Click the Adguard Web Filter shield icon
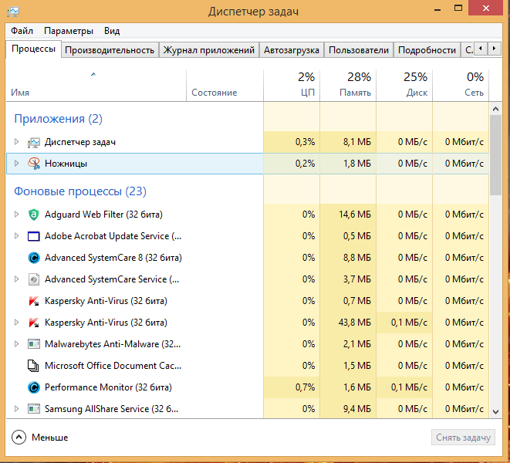The image size is (510, 463). [34, 215]
